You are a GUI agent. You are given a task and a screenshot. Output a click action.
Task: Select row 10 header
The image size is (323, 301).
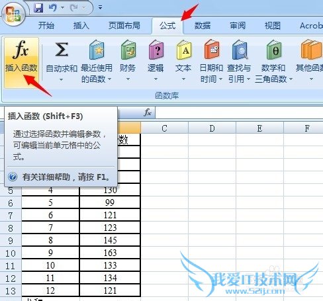click(11, 253)
